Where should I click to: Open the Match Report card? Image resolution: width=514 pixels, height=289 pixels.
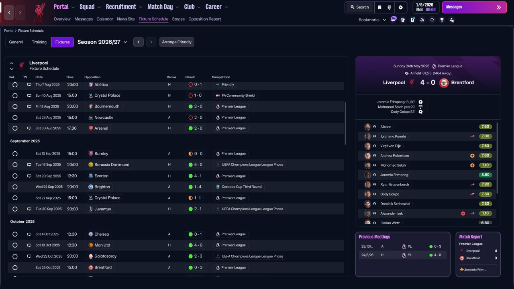pyautogui.click(x=478, y=254)
